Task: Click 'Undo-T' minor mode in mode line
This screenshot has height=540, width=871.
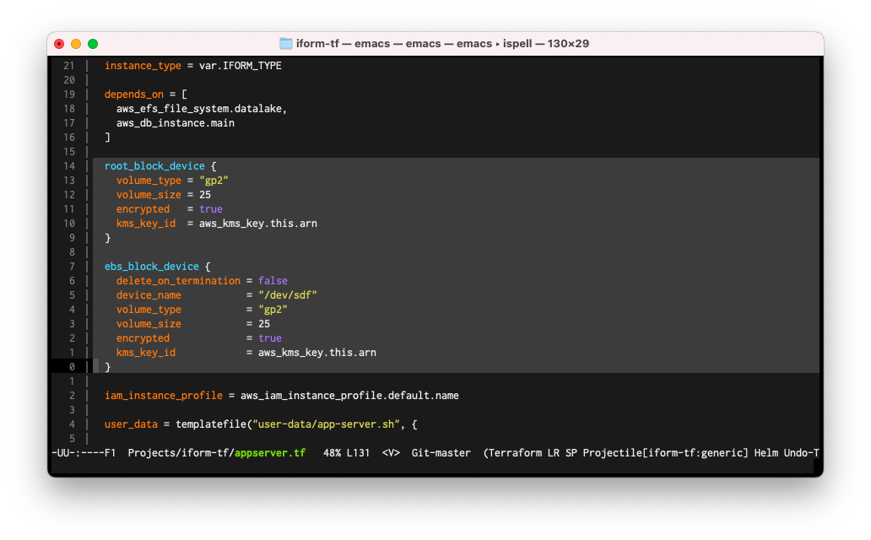Action: pos(802,453)
